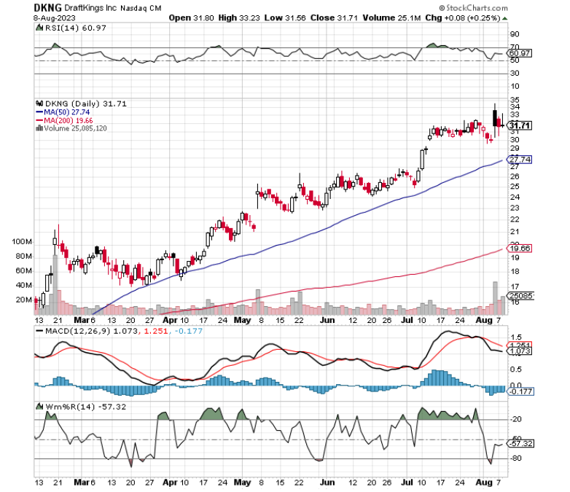Click the Jun date label below the volume bars
Screen dimensions: 570x492
[327, 321]
